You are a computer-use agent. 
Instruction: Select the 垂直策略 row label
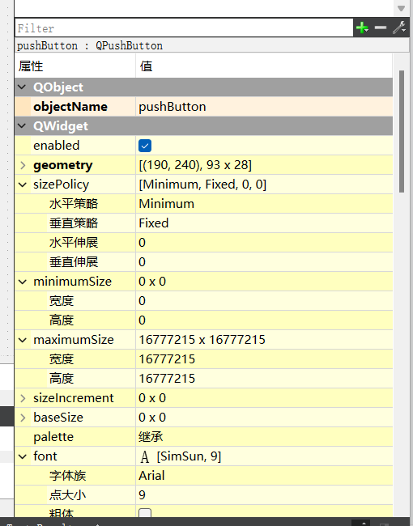coord(74,223)
